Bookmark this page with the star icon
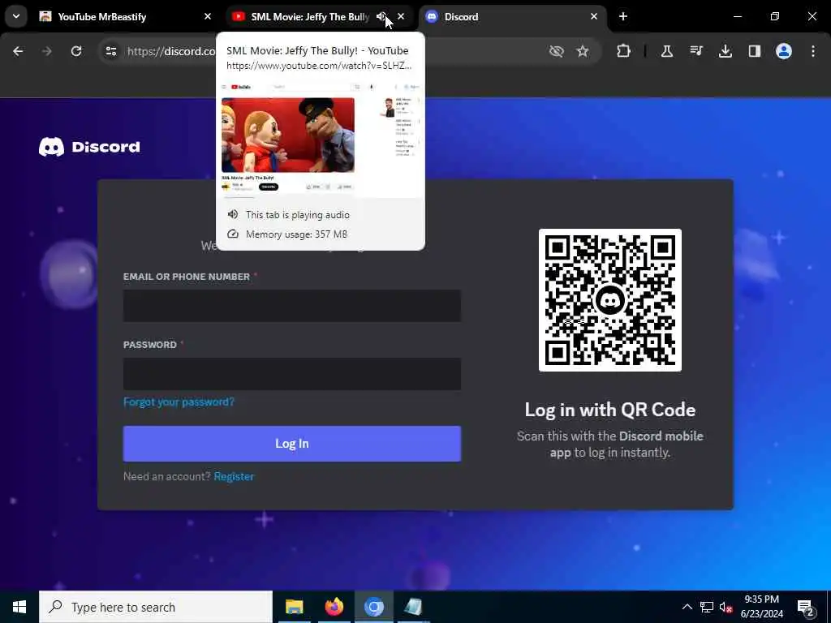 click(583, 51)
